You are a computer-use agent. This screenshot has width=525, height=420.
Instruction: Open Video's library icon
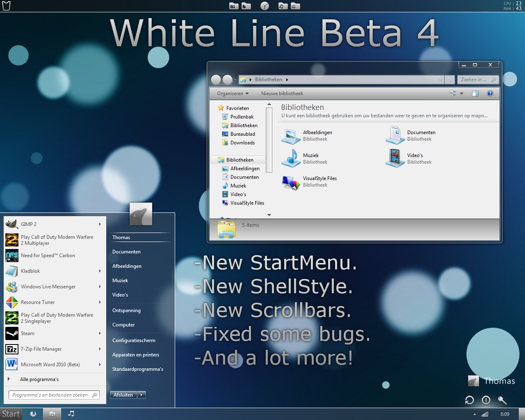(x=395, y=159)
